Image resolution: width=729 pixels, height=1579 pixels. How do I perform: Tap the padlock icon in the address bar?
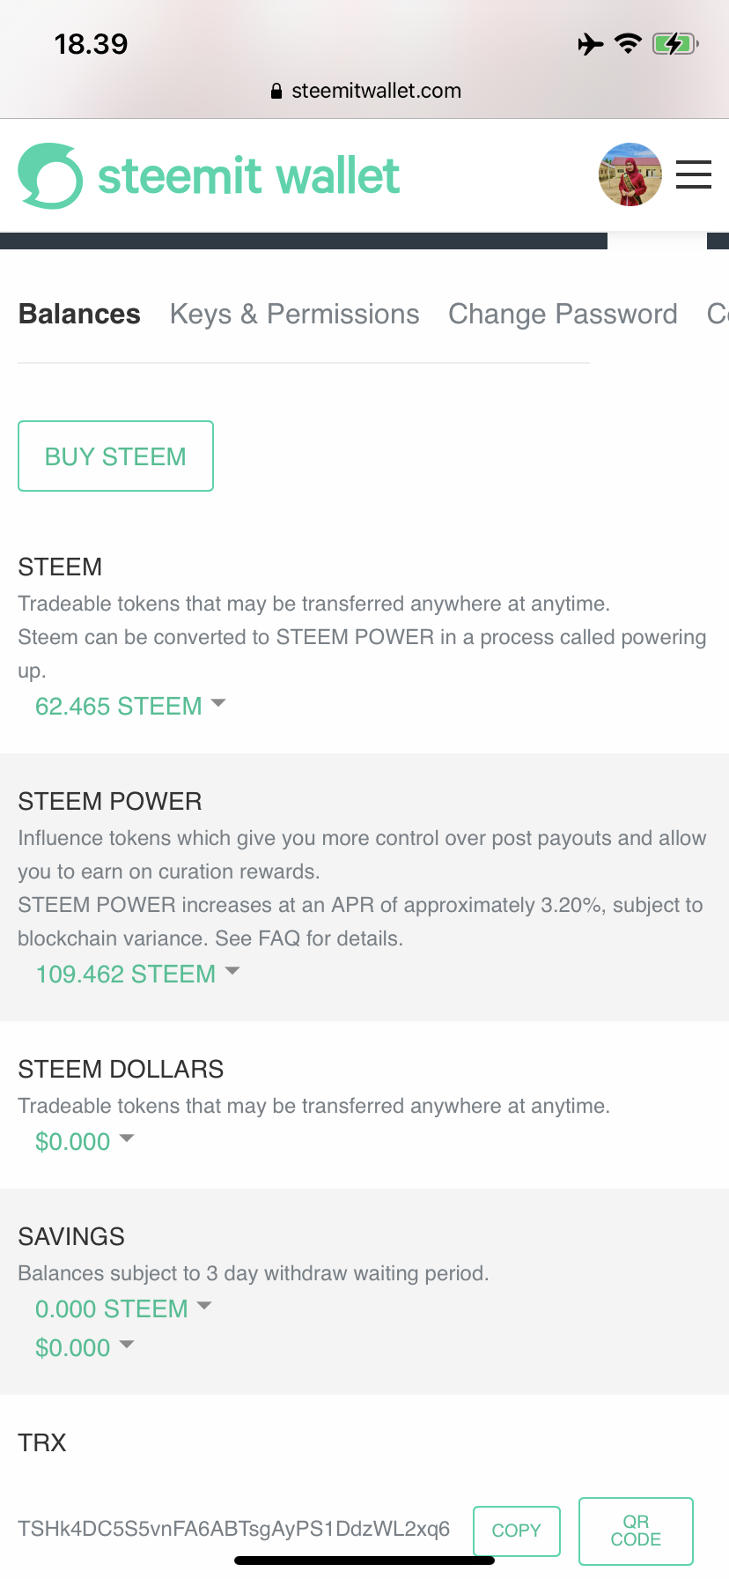pos(276,91)
